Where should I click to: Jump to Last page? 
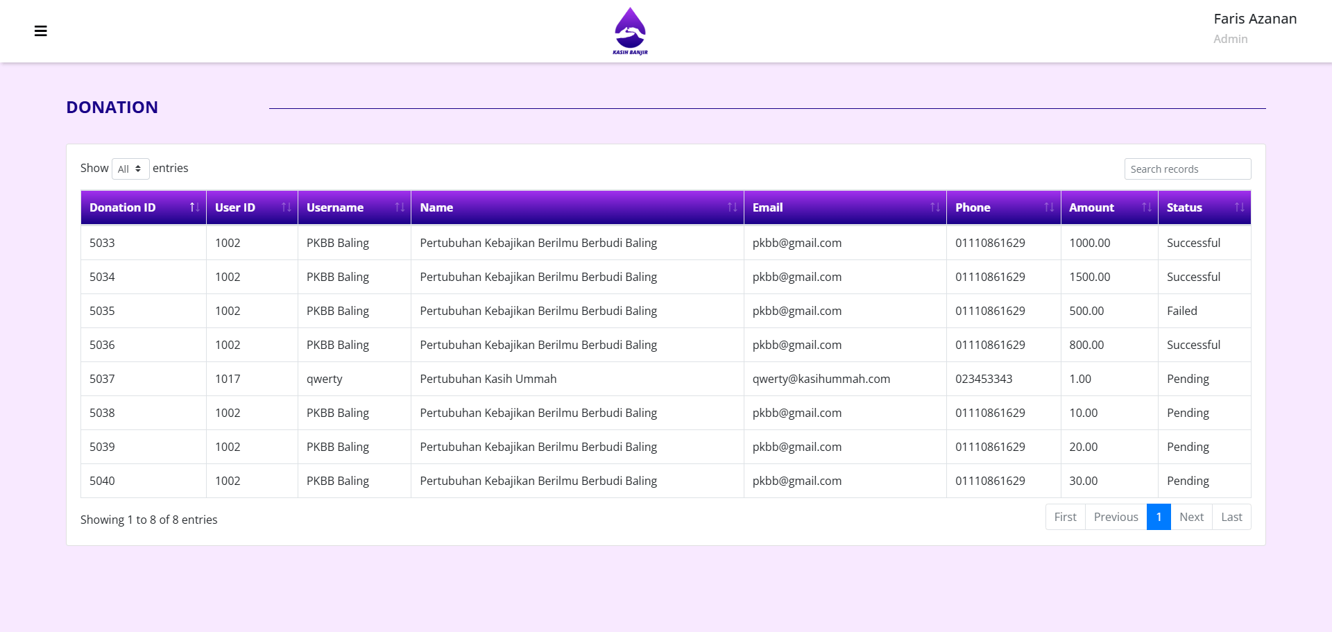(x=1231, y=517)
